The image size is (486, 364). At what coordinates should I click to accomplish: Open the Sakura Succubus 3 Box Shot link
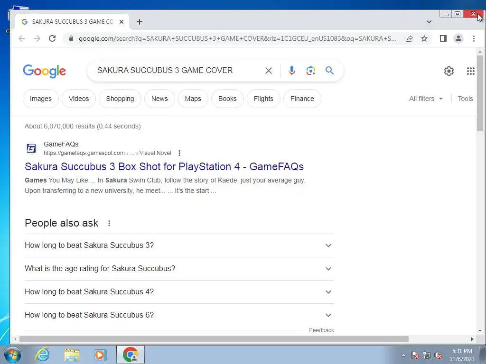coord(164,166)
